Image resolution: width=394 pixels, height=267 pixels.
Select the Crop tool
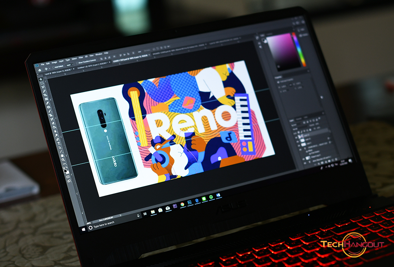[x=45, y=95]
